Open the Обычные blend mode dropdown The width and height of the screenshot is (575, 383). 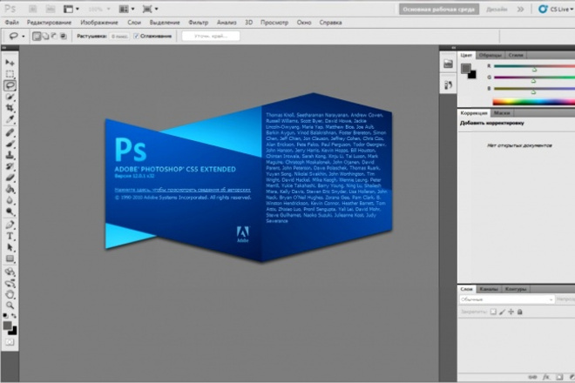(x=506, y=299)
